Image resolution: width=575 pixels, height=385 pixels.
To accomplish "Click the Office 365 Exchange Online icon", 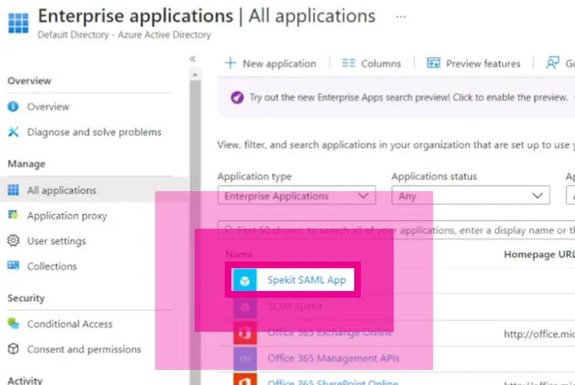I will (x=244, y=332).
